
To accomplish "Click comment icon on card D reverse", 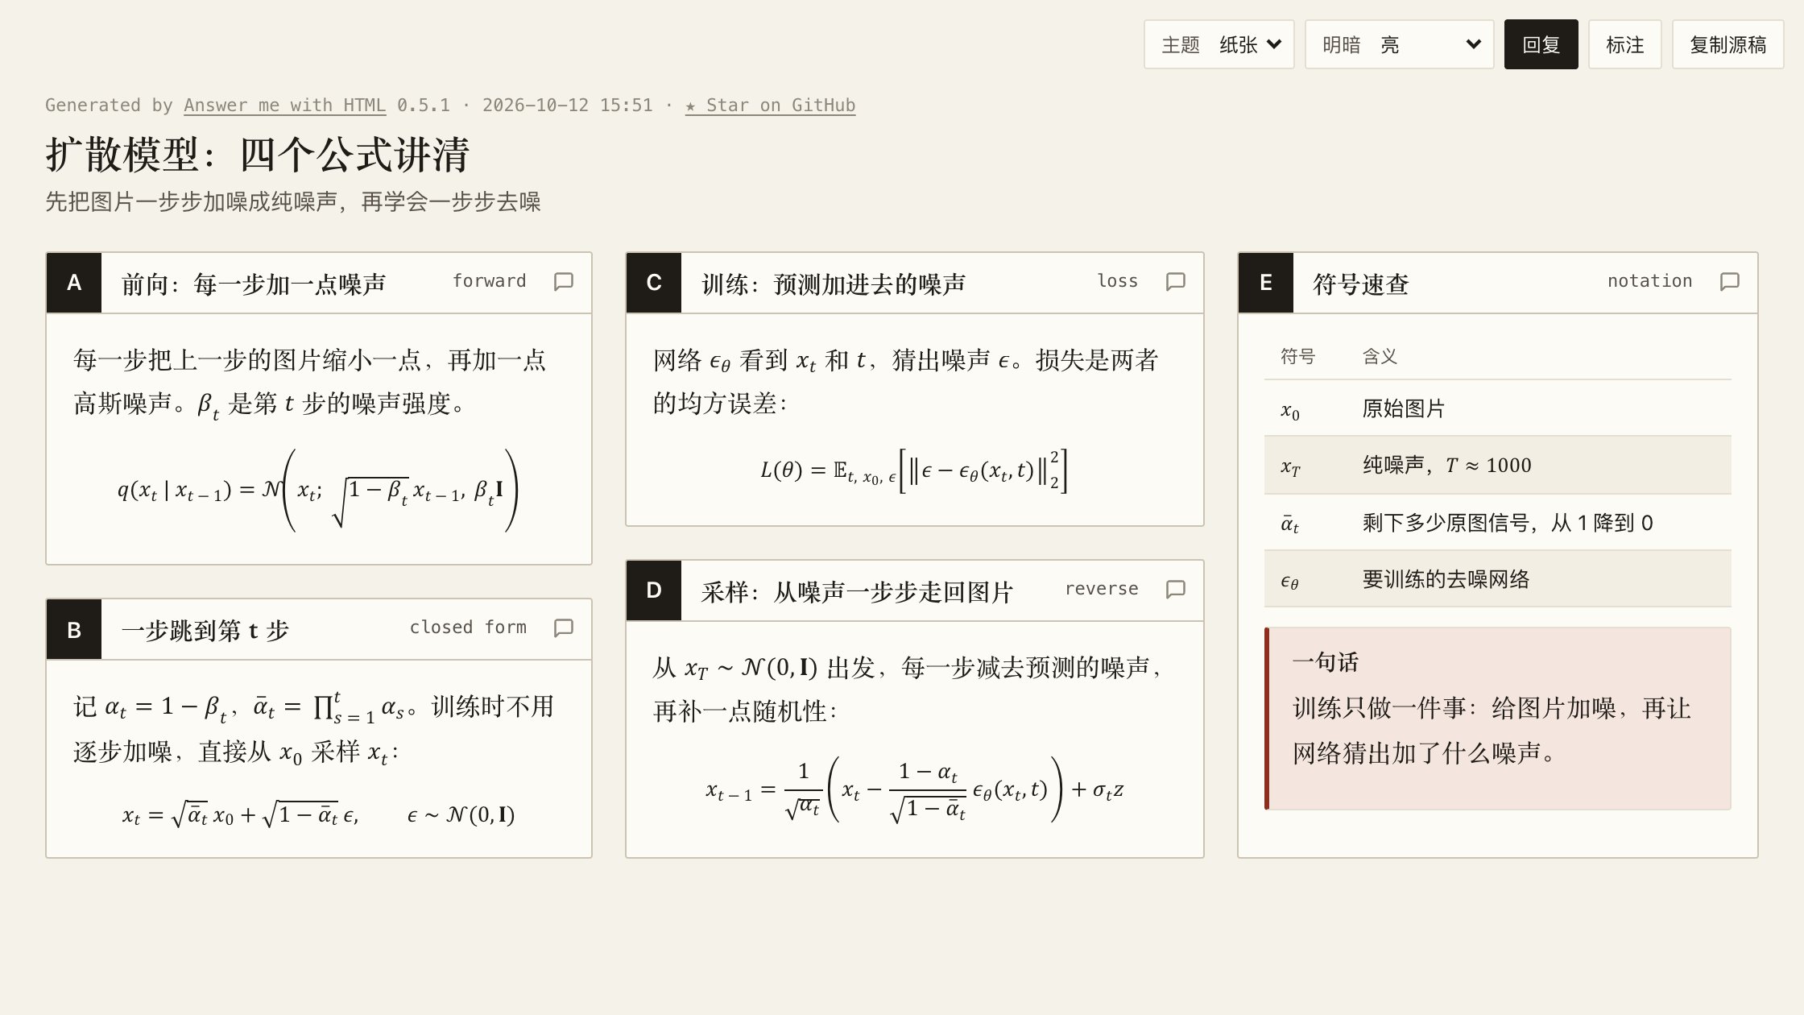I will coord(1176,590).
